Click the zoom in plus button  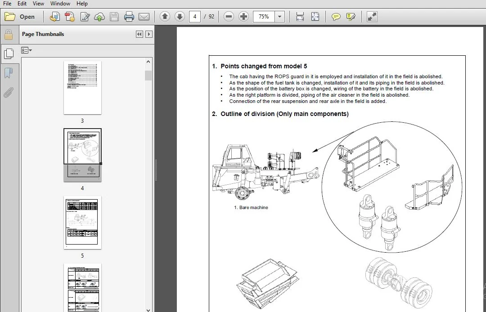pyautogui.click(x=243, y=16)
